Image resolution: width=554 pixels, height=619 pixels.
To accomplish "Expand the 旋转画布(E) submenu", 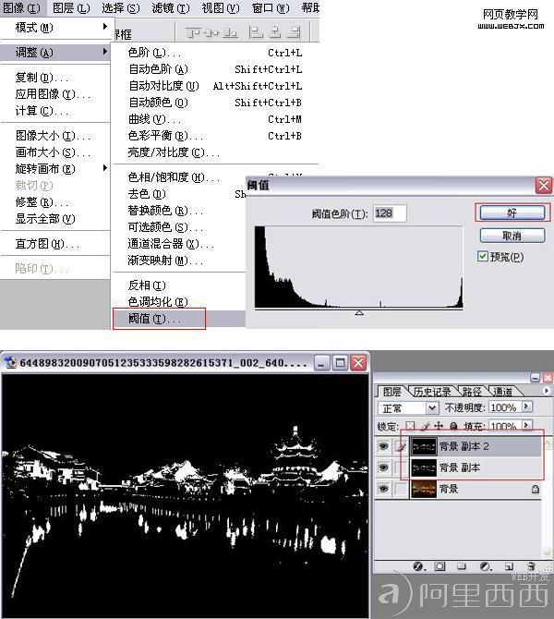I will pos(104,168).
